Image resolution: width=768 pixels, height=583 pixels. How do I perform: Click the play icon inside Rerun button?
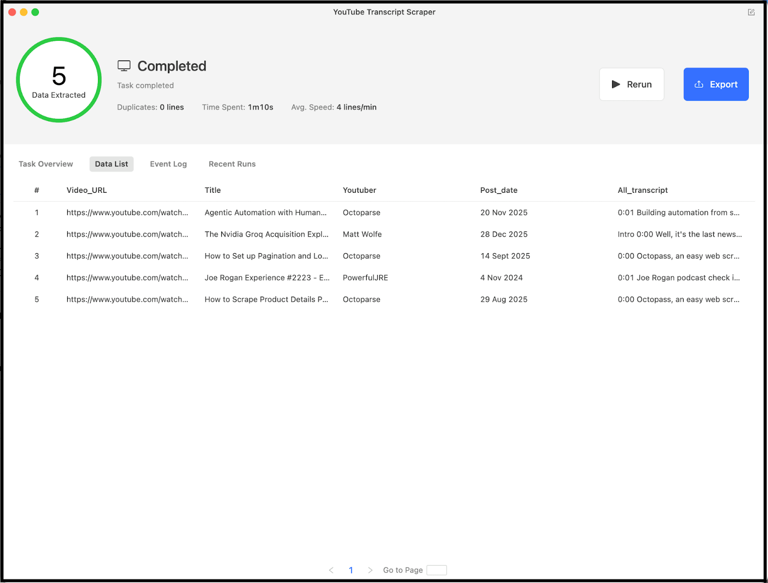(x=617, y=84)
